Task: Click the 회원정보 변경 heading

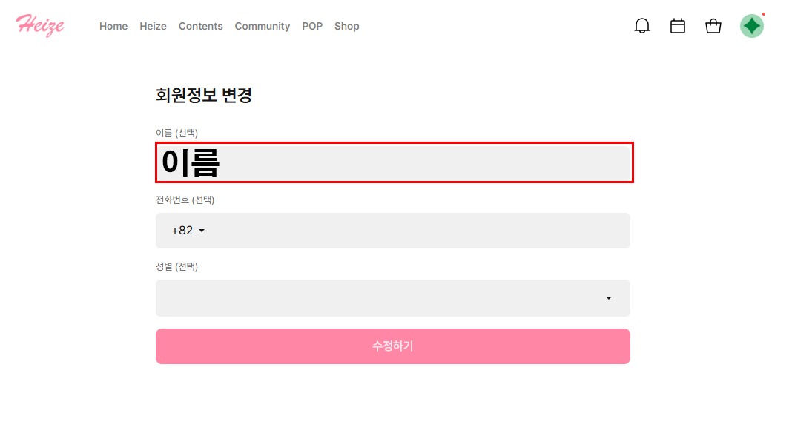Action: pyautogui.click(x=204, y=95)
